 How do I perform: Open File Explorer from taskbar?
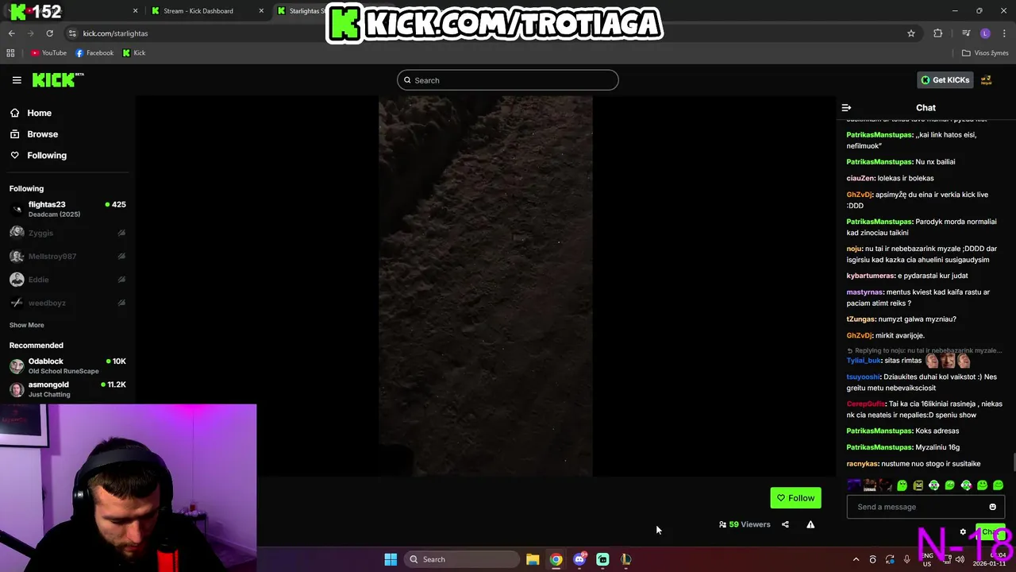coord(533,559)
